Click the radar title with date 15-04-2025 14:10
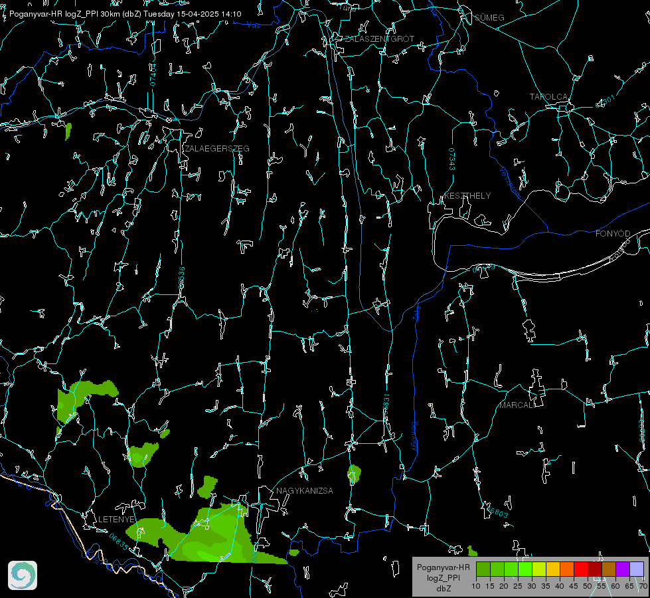The height and width of the screenshot is (598, 650). point(125,14)
